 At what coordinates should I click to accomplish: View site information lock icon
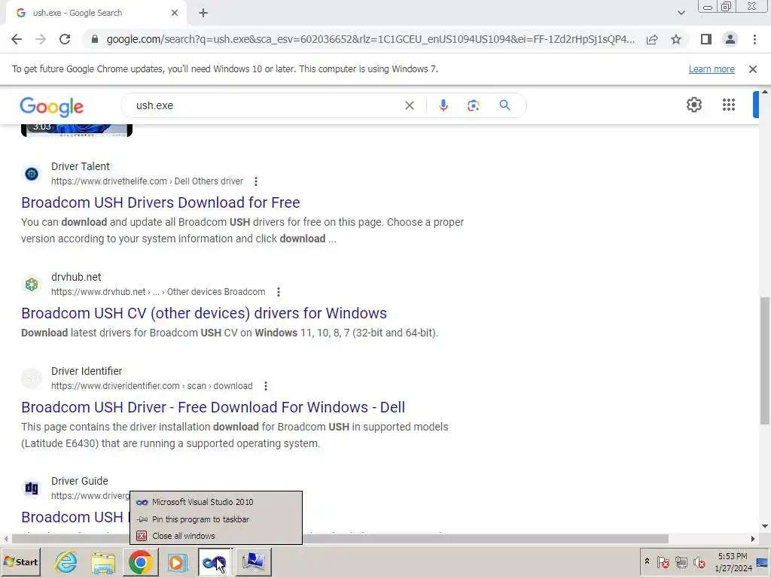click(95, 39)
